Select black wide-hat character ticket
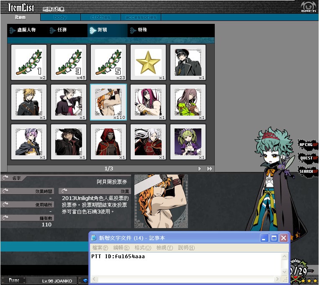The image size is (319, 285). (x=69, y=142)
